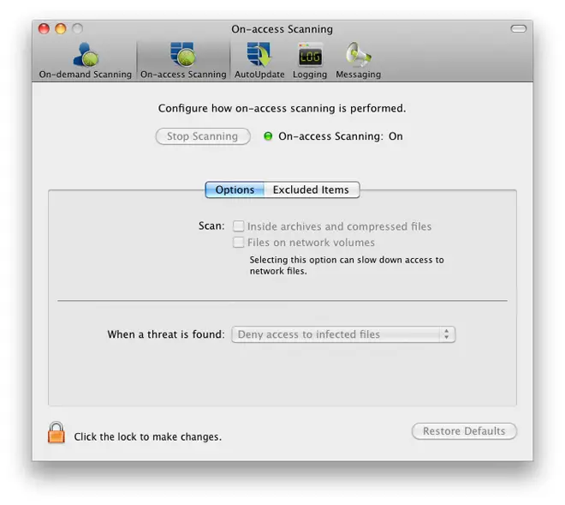This screenshot has width=565, height=505.
Task: Switch to the Options tab
Action: (235, 189)
